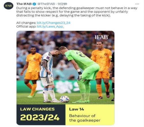Viewport: 144px width, 127px height.
Task: Click the football in the photo
Action: [x=65, y=99]
